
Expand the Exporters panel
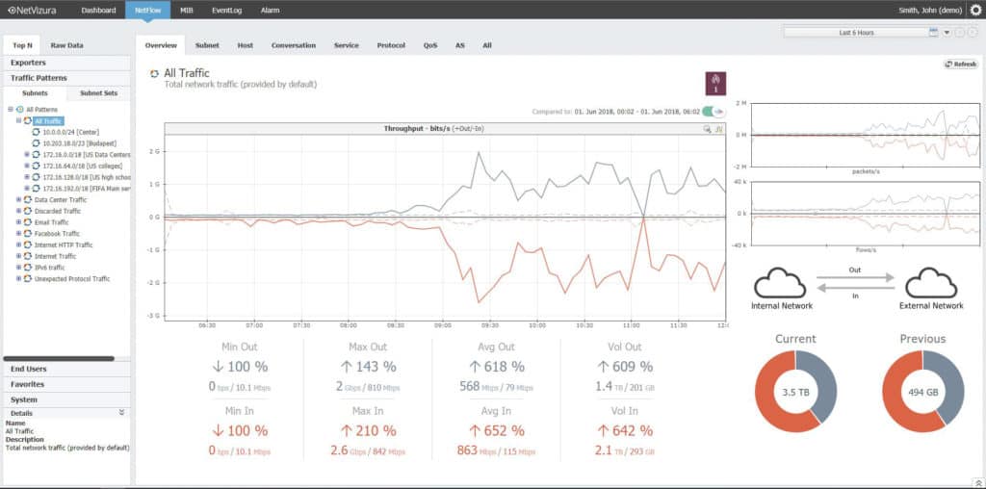tap(66, 63)
